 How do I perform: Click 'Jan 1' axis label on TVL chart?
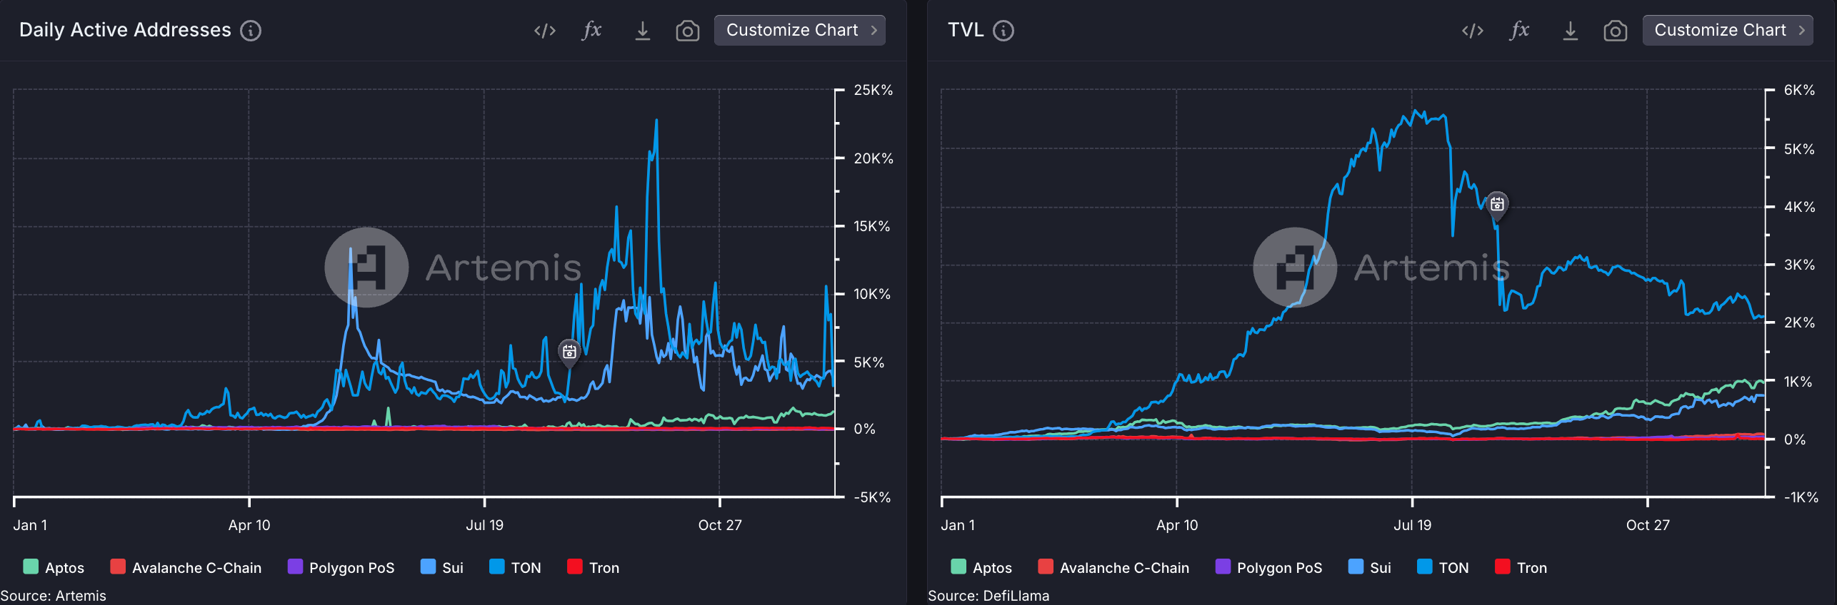pos(958,525)
